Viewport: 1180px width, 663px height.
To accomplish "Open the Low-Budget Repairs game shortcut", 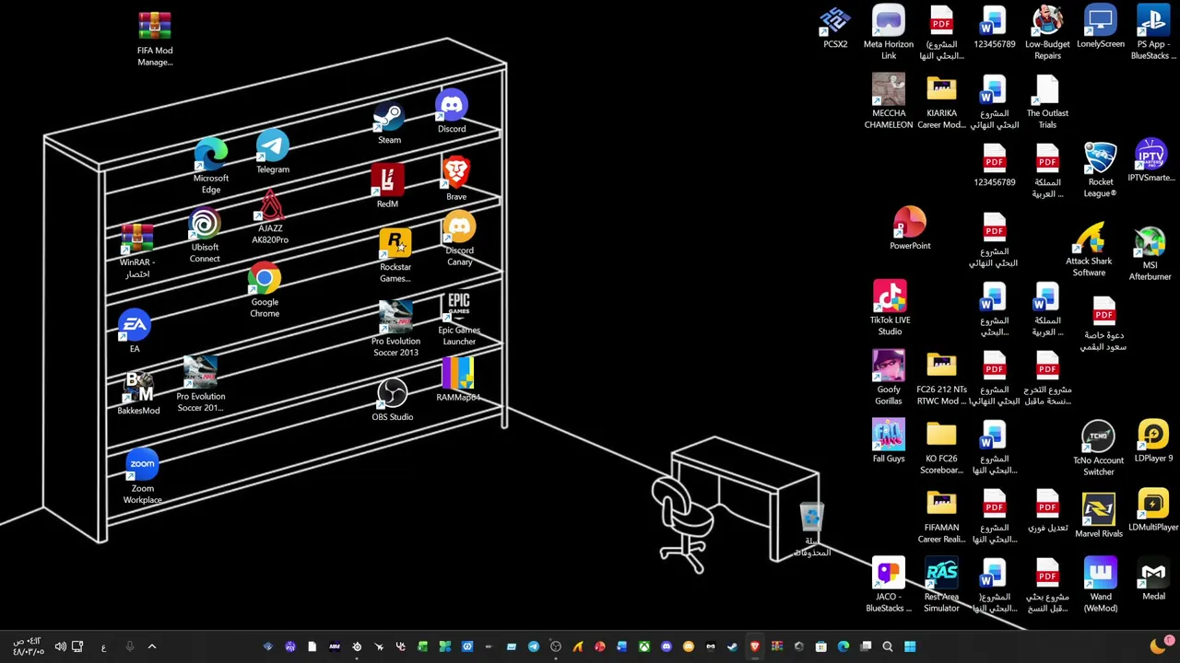I will point(1047,33).
